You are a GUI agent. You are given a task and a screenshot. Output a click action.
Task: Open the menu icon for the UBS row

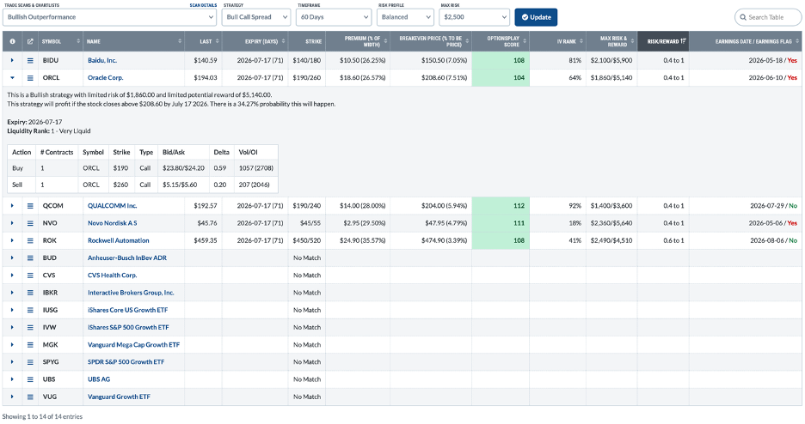pos(30,379)
